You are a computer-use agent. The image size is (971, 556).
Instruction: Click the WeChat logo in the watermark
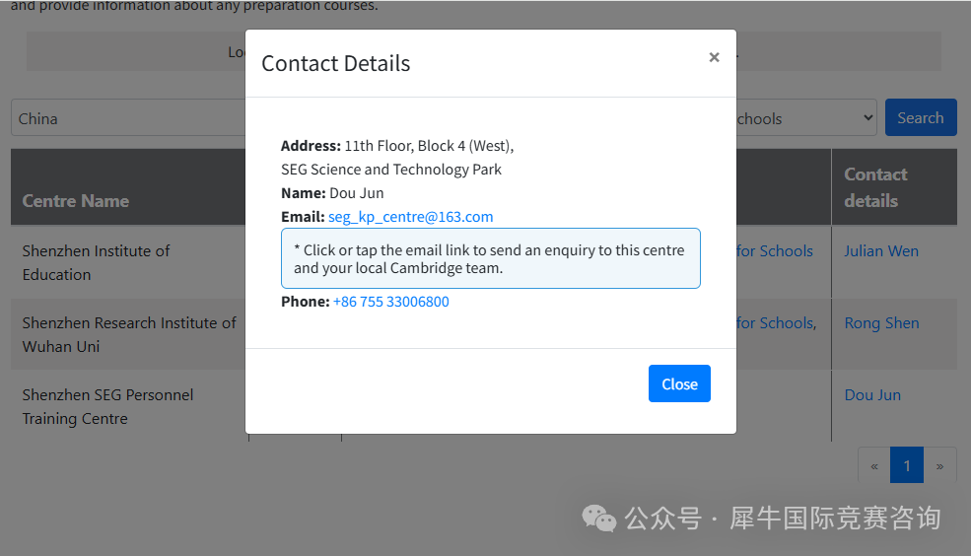coord(598,518)
